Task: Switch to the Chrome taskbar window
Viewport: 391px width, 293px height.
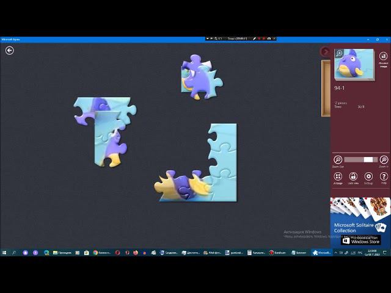Action: 102,253
